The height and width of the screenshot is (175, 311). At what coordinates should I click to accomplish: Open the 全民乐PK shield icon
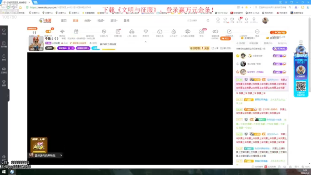coord(104,31)
